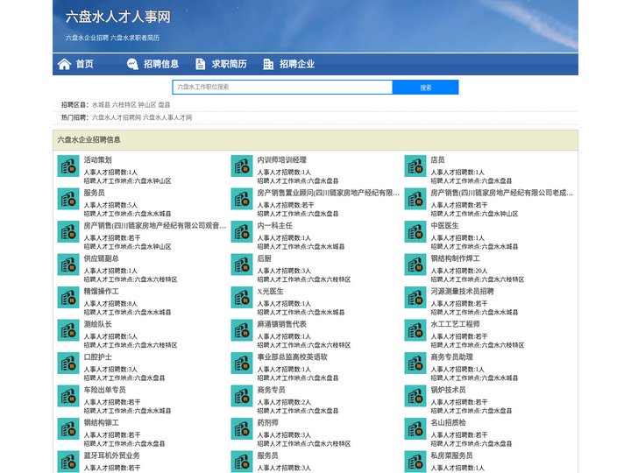Open the 商务专员助理 job listing

click(x=452, y=357)
